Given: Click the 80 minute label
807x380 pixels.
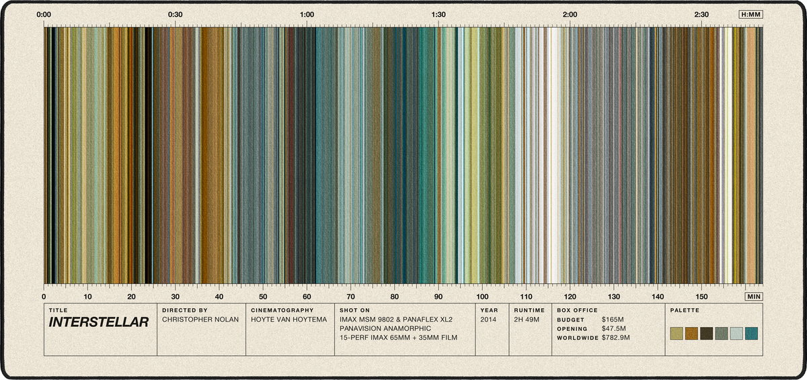Looking at the screenshot, I should 395,297.
